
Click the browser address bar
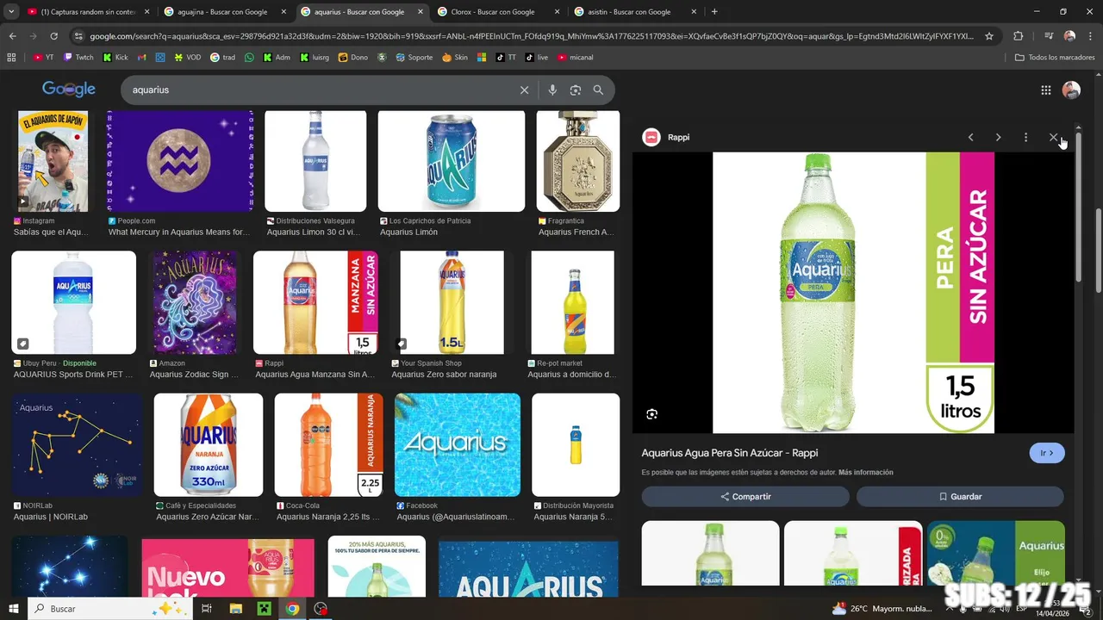coord(532,36)
